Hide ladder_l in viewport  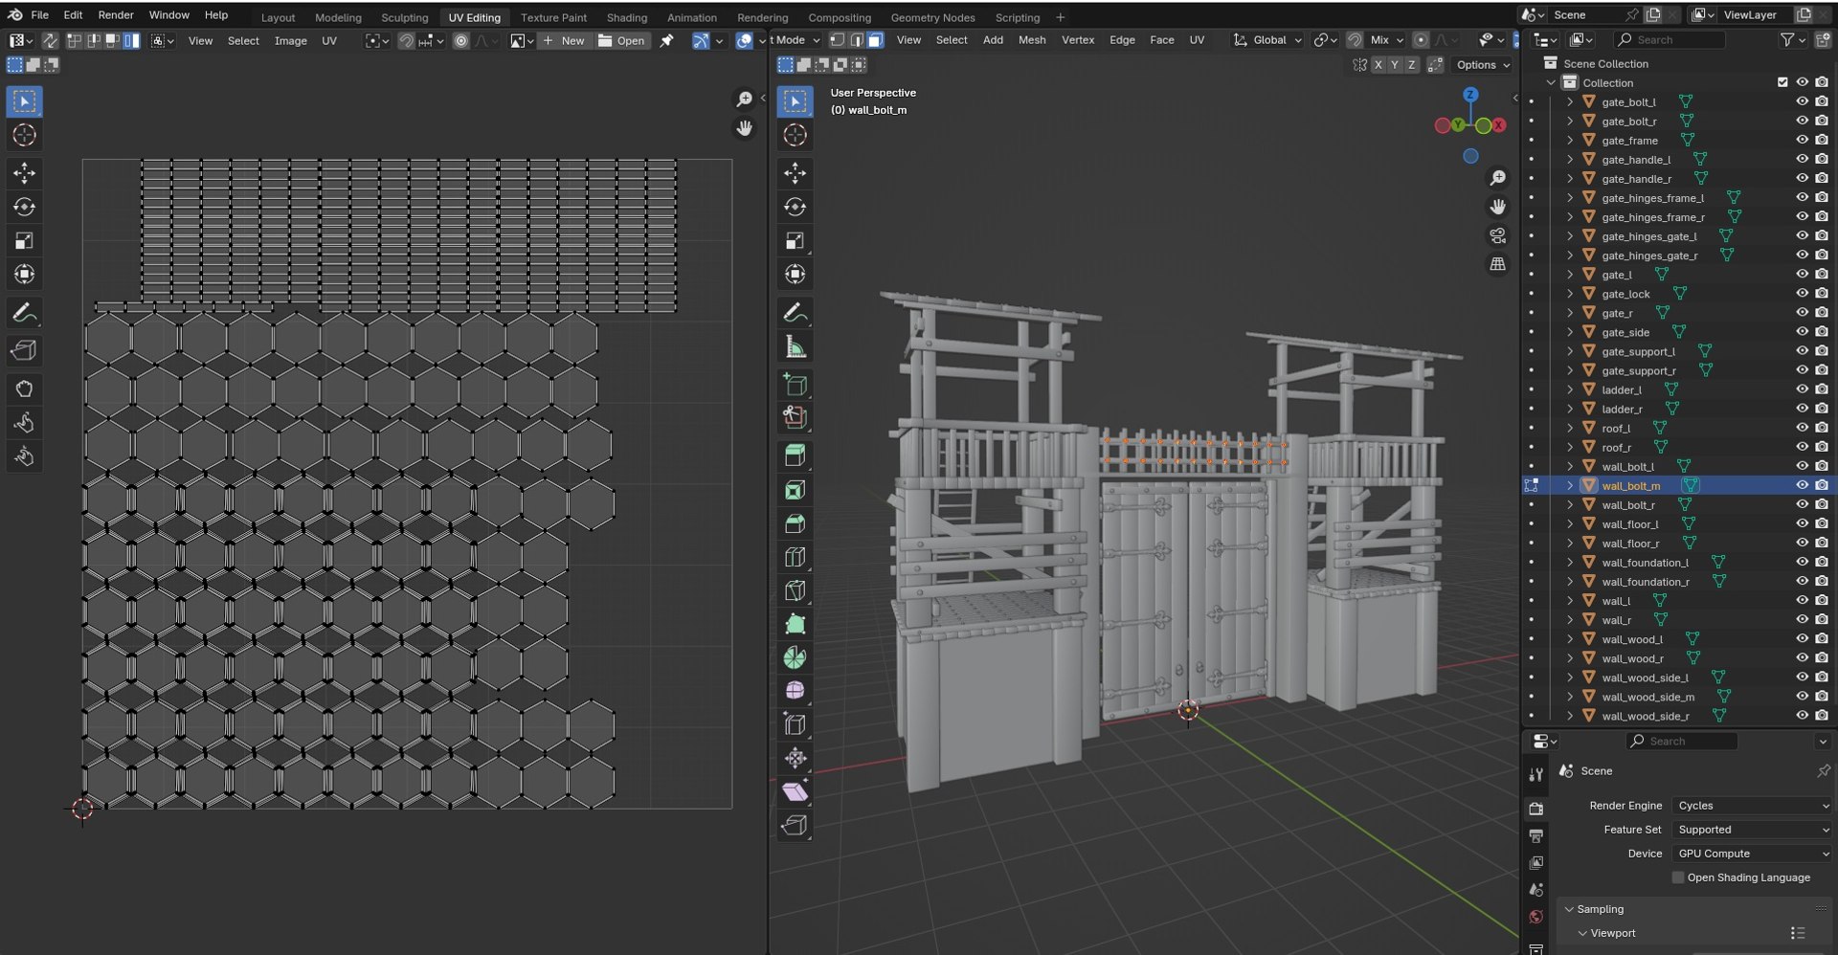(x=1802, y=389)
